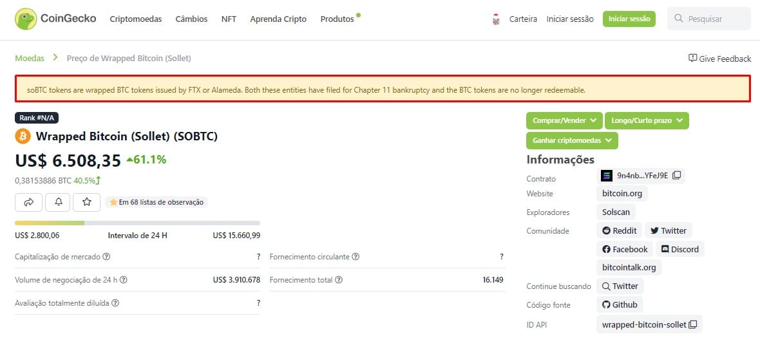Search Twitter under Continue buscando
760x354 pixels.
(x=620, y=286)
